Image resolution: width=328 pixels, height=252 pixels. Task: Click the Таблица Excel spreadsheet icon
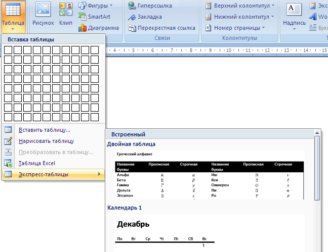(8, 163)
